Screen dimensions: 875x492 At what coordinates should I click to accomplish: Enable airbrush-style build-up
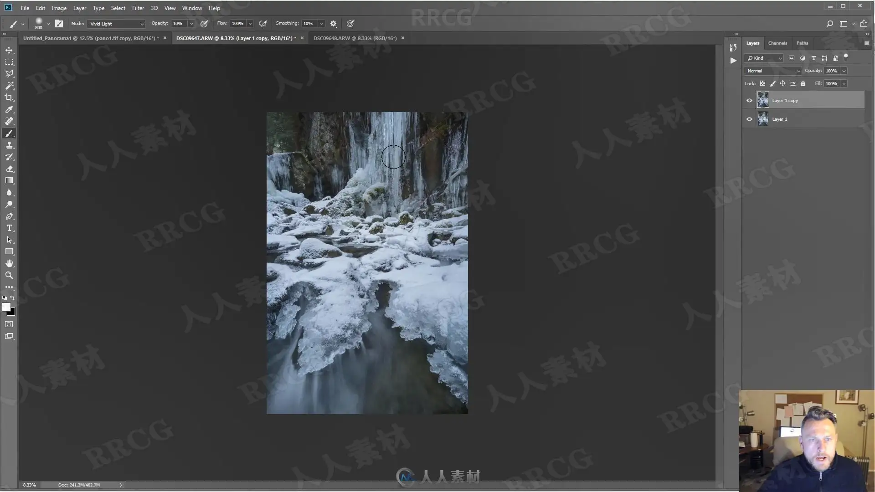[263, 24]
